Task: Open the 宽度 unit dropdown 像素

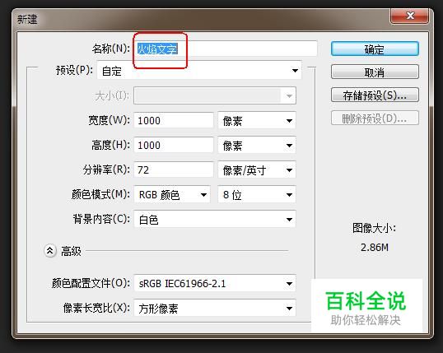Action: [x=257, y=121]
